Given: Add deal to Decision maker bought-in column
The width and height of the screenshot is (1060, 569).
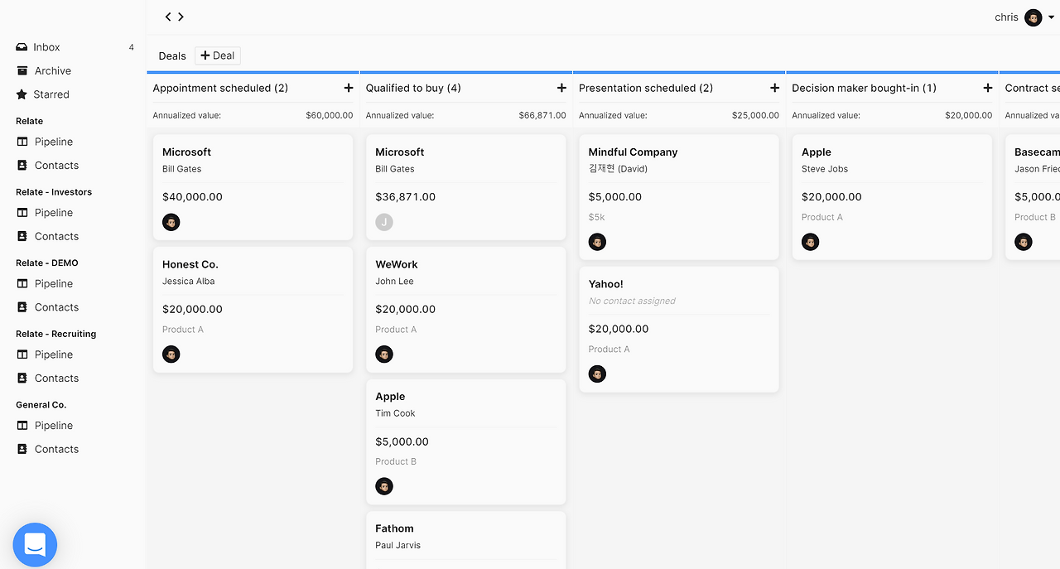Looking at the screenshot, I should coord(987,88).
